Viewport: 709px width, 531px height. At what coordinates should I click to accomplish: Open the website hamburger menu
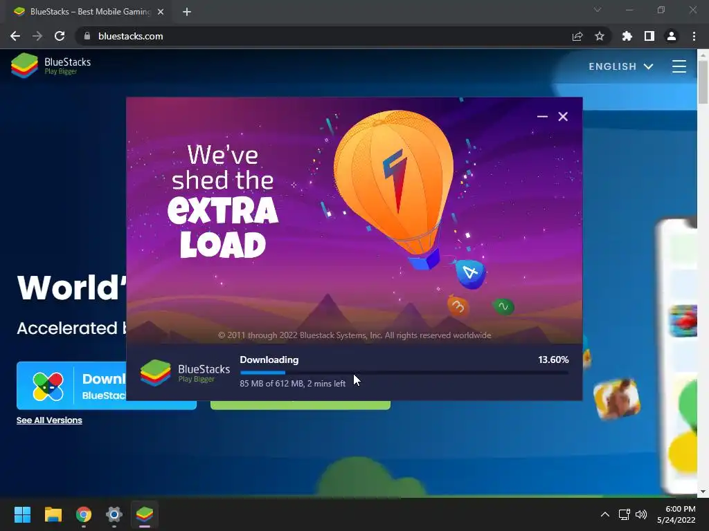click(x=679, y=66)
